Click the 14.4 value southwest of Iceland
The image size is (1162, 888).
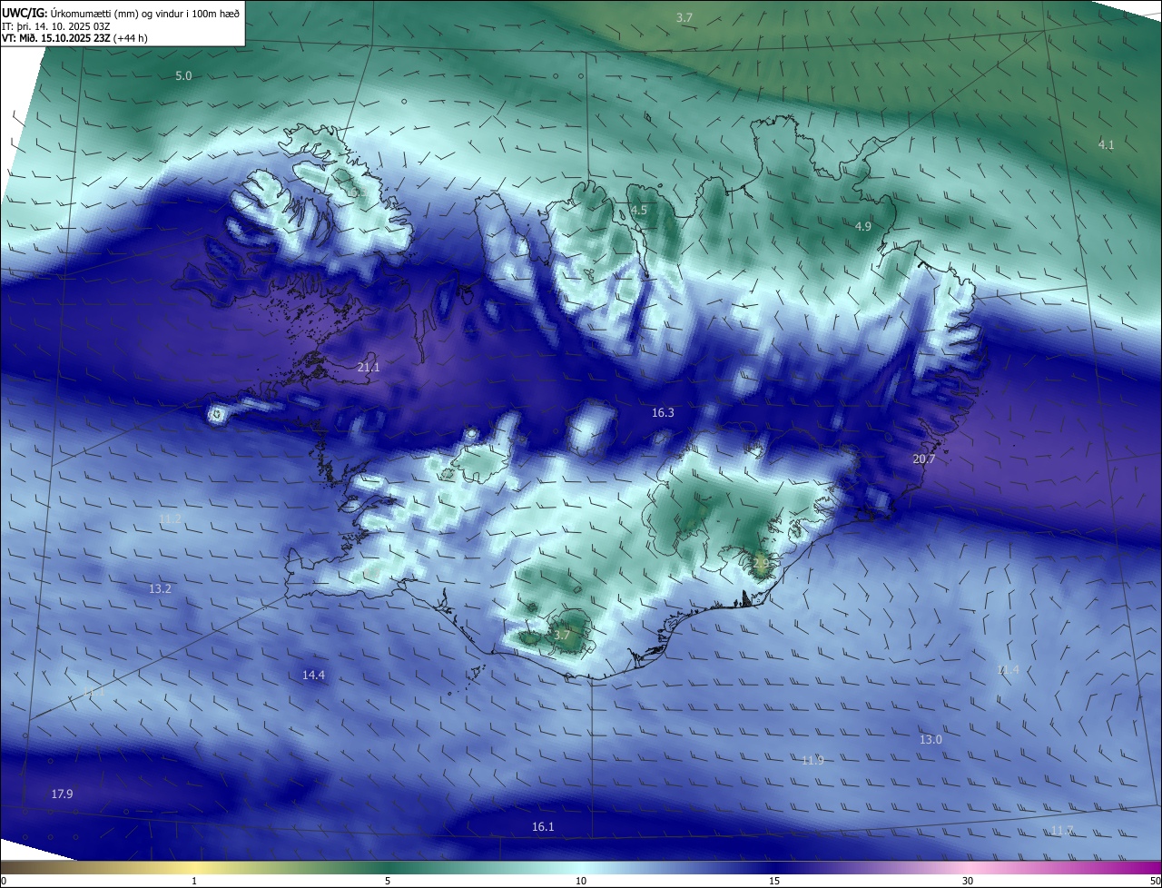click(313, 675)
